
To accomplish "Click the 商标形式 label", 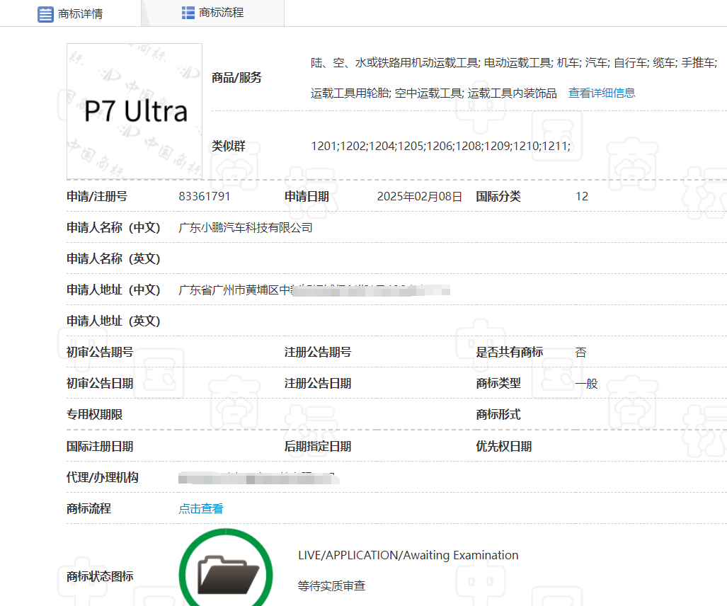I will pos(498,415).
